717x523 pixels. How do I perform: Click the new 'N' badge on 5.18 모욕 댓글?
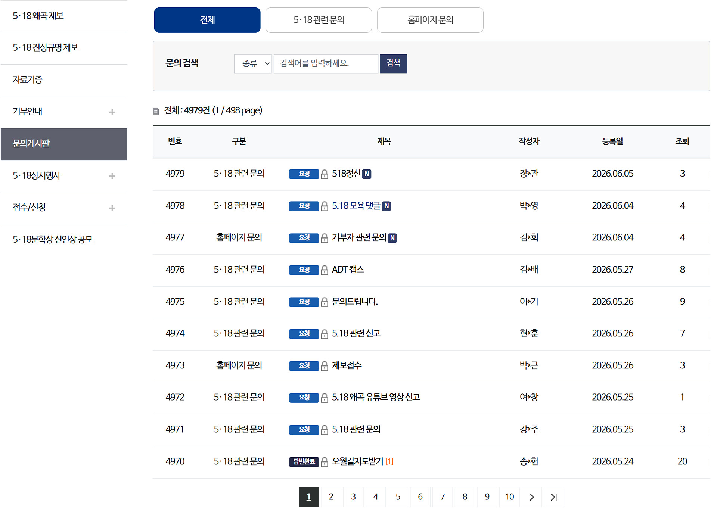click(387, 206)
